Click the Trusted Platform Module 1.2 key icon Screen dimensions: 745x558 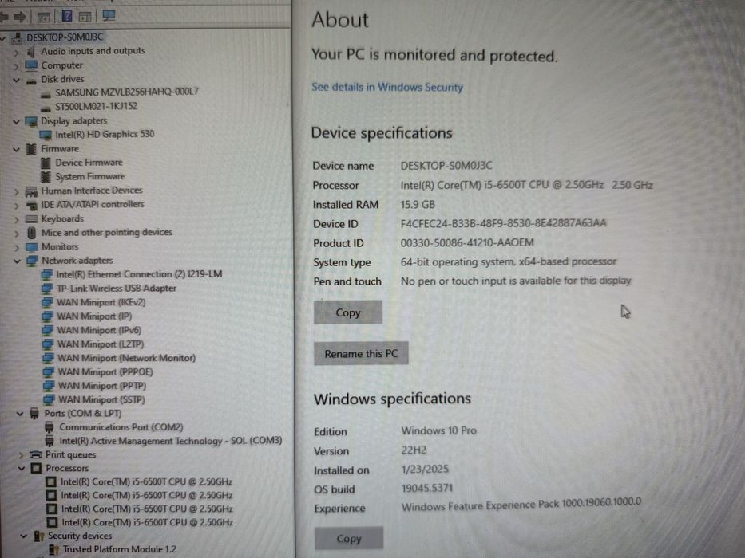53,550
